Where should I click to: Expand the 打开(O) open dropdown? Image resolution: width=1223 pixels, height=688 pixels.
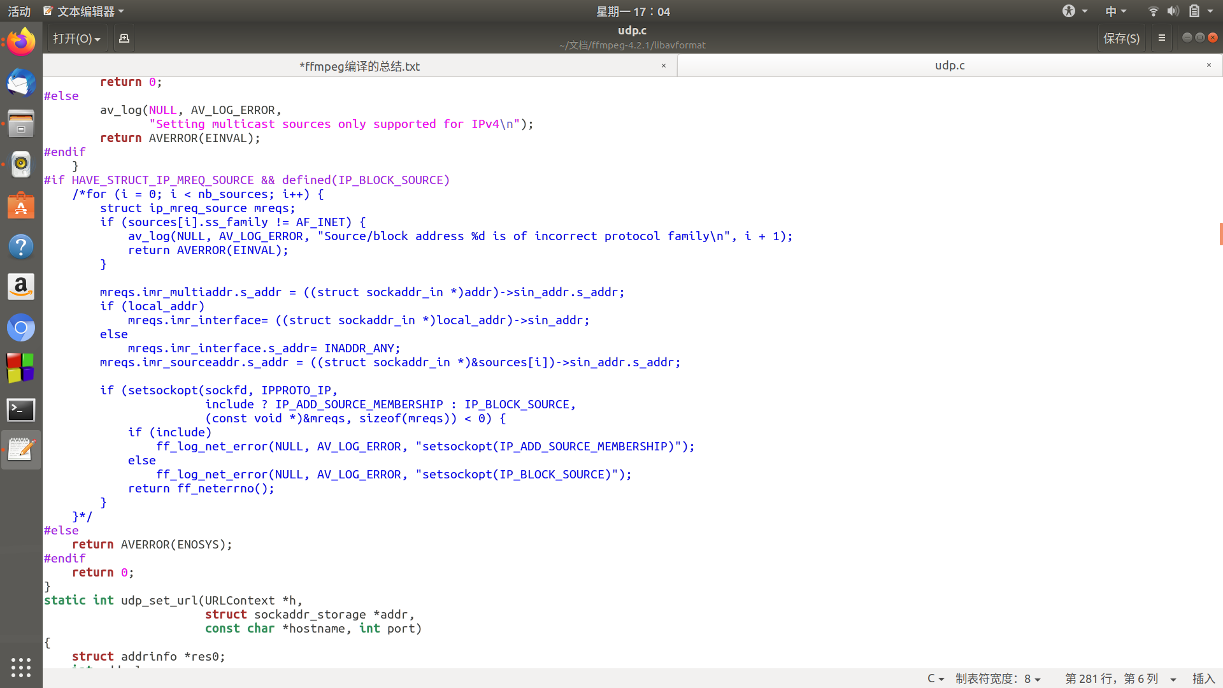tap(77, 38)
